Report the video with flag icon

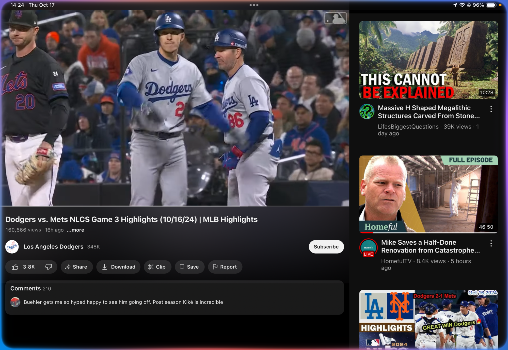click(225, 267)
